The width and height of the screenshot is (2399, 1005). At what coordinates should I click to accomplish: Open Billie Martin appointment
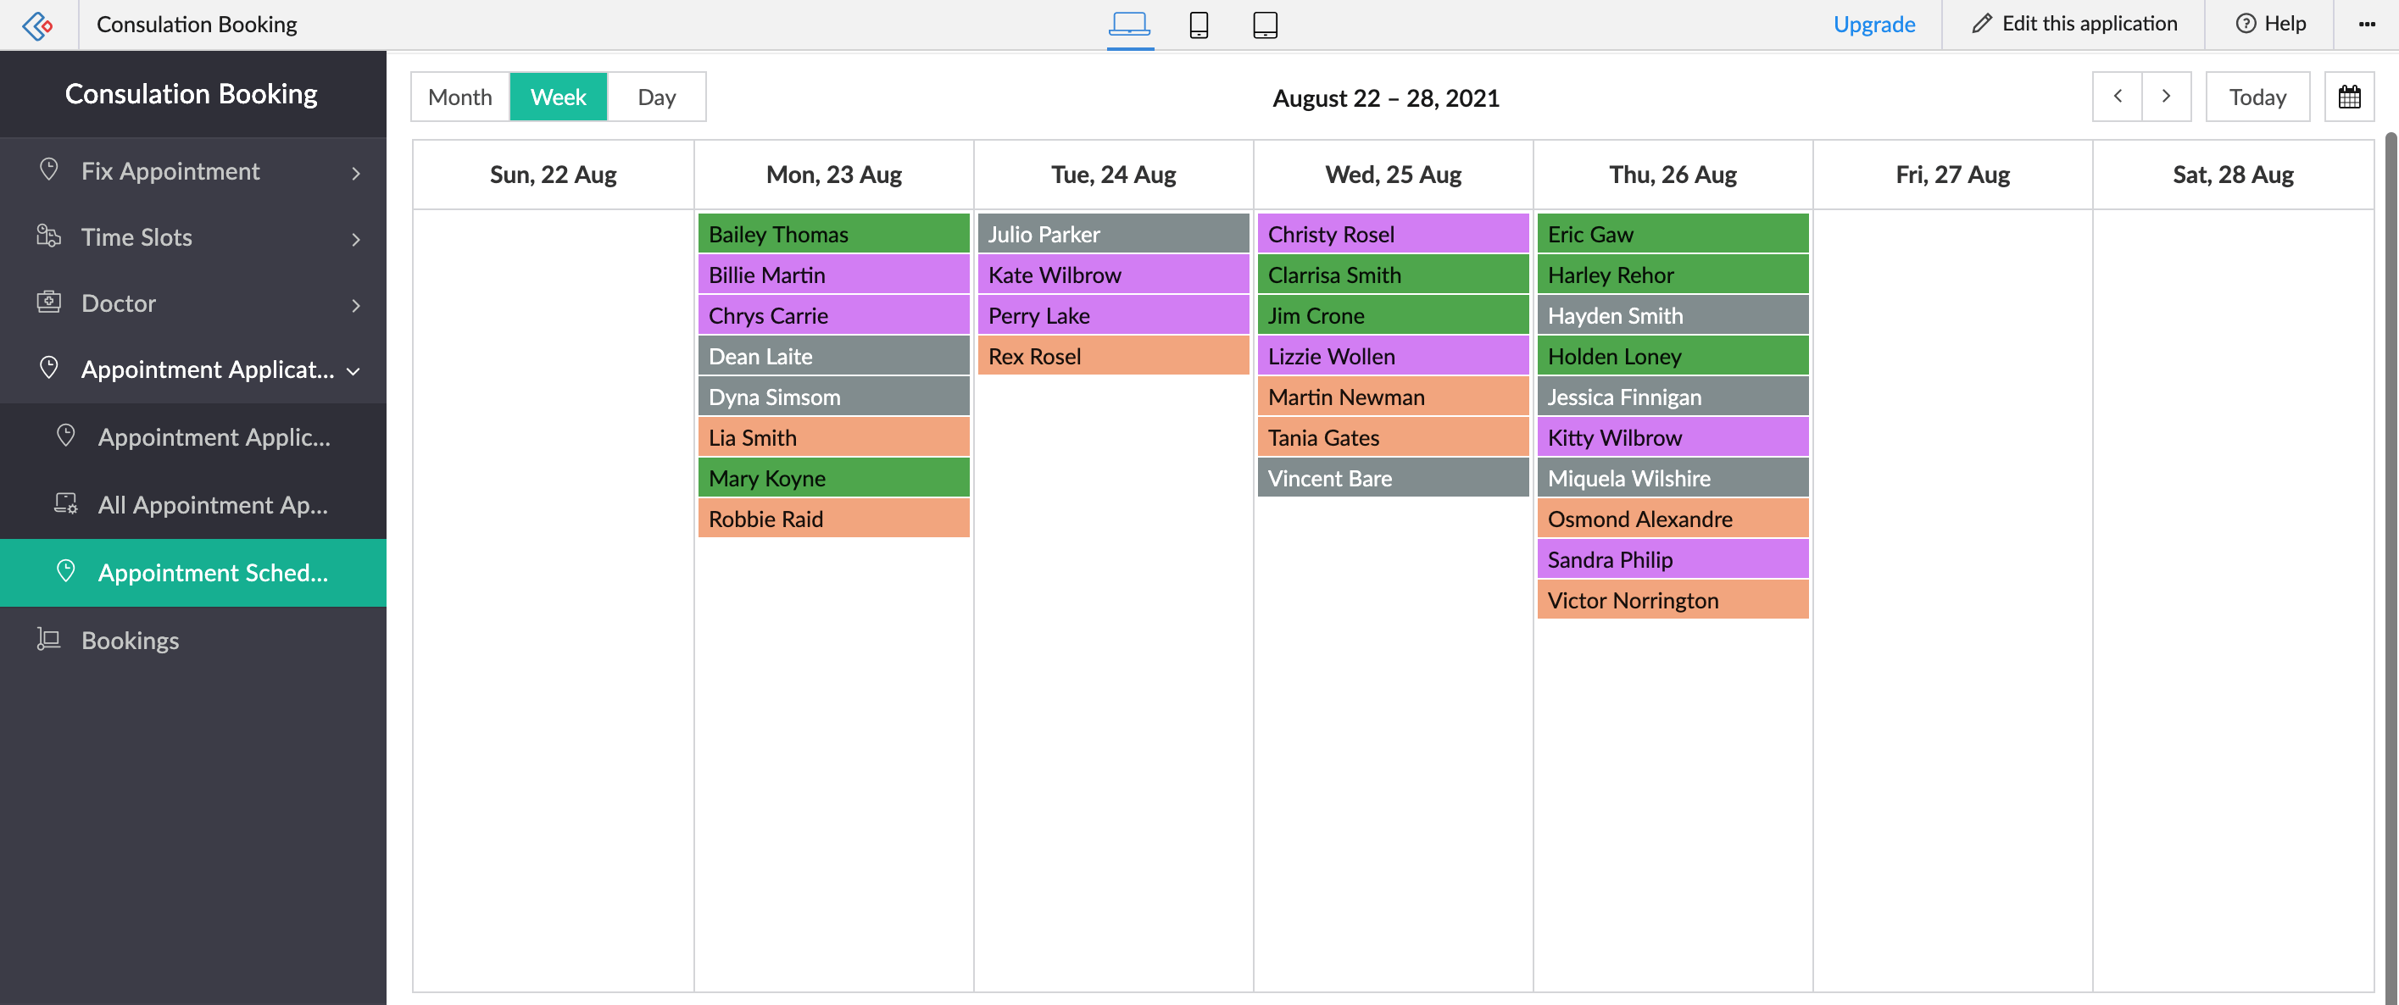pos(833,275)
